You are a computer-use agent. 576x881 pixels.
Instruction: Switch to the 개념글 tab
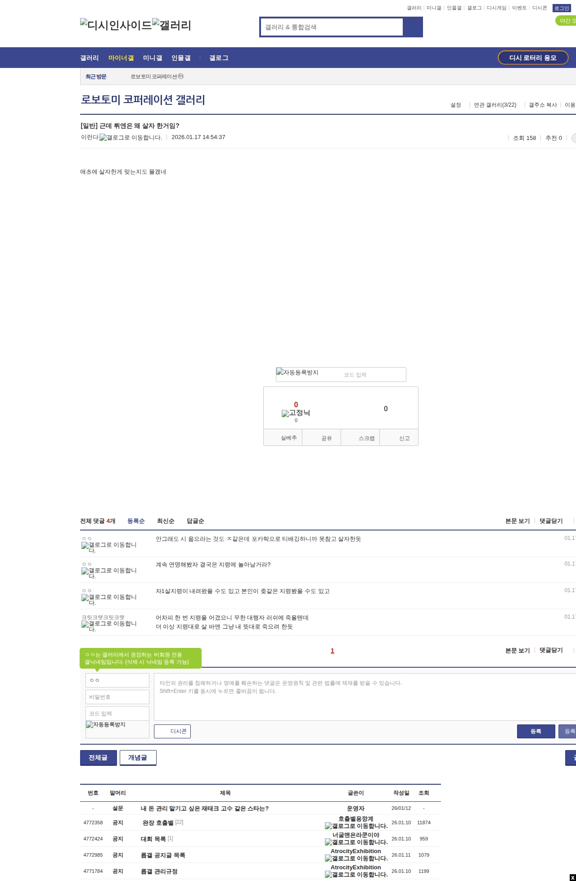tap(138, 758)
